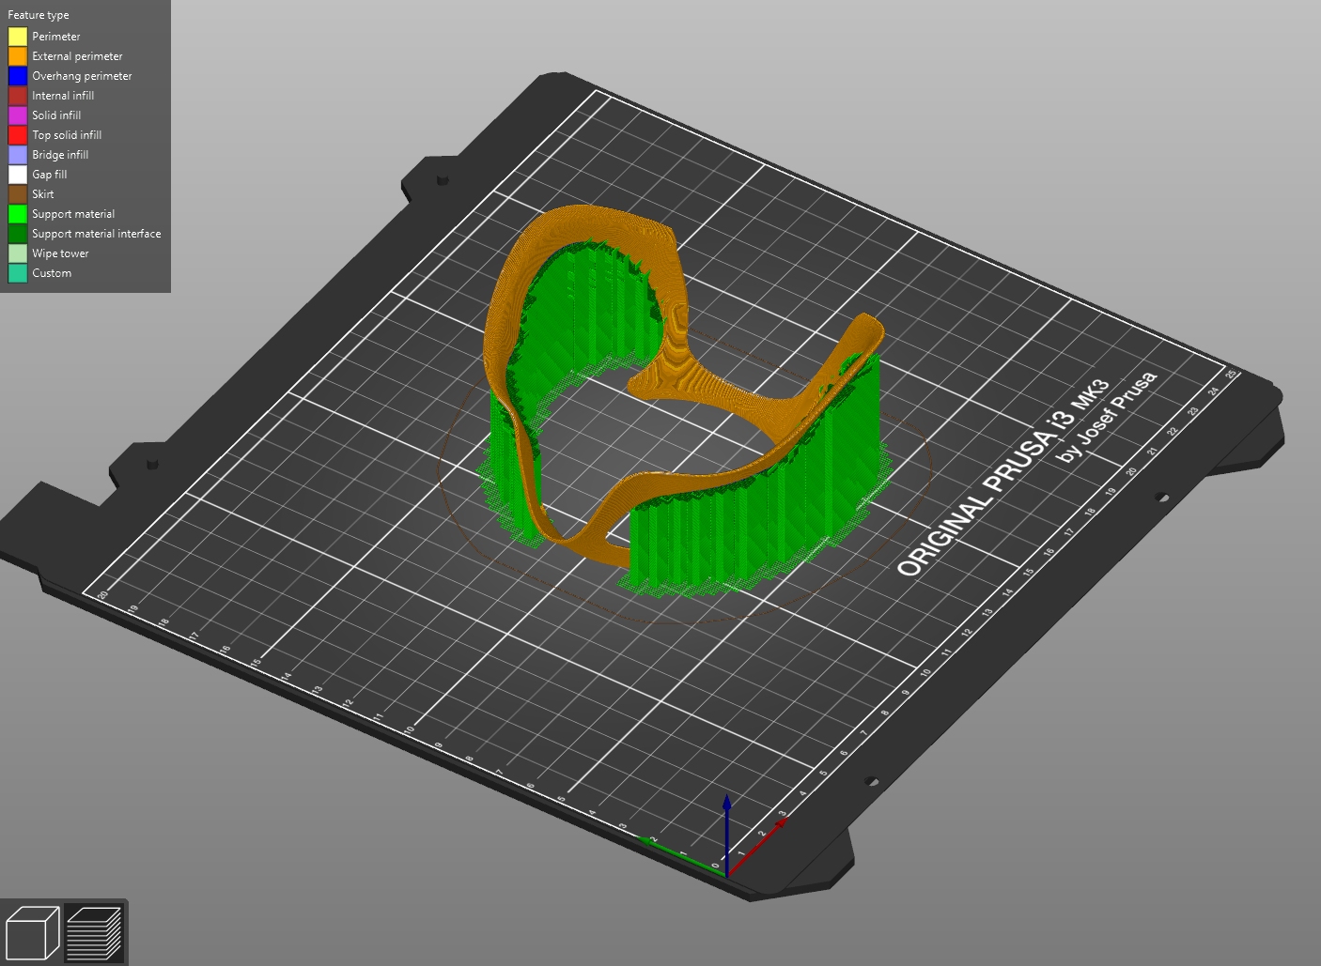Screen dimensions: 1321x966
Task: Click the 'Custom' legend label
Action: 52,273
